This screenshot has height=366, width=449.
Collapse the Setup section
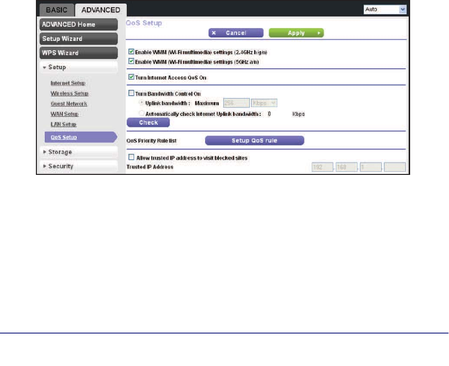click(79, 67)
